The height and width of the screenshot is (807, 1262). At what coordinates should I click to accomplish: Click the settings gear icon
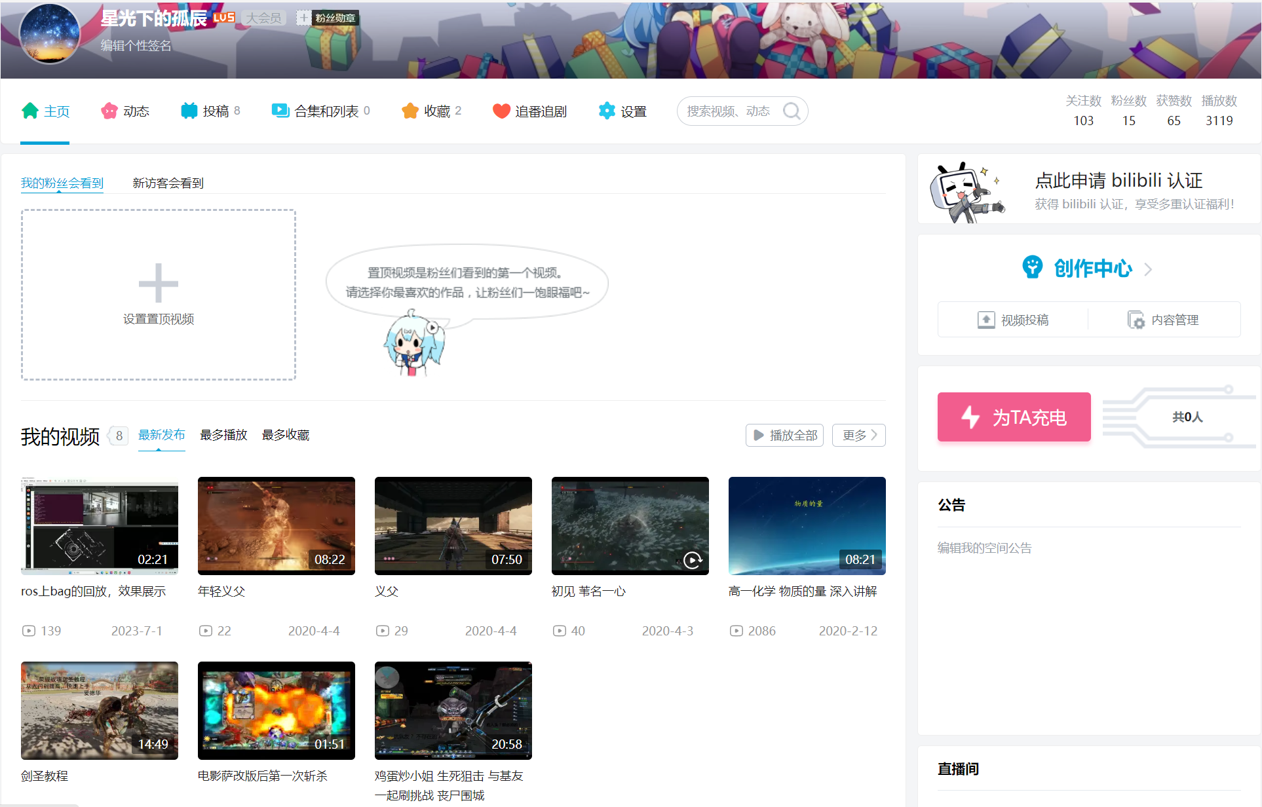pos(607,111)
